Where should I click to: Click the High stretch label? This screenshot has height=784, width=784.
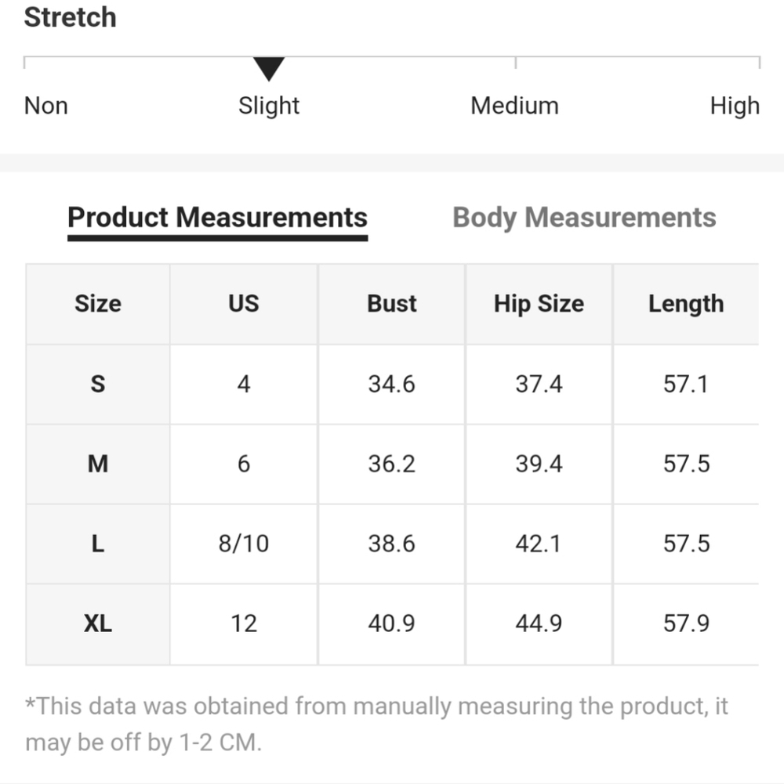point(735,106)
